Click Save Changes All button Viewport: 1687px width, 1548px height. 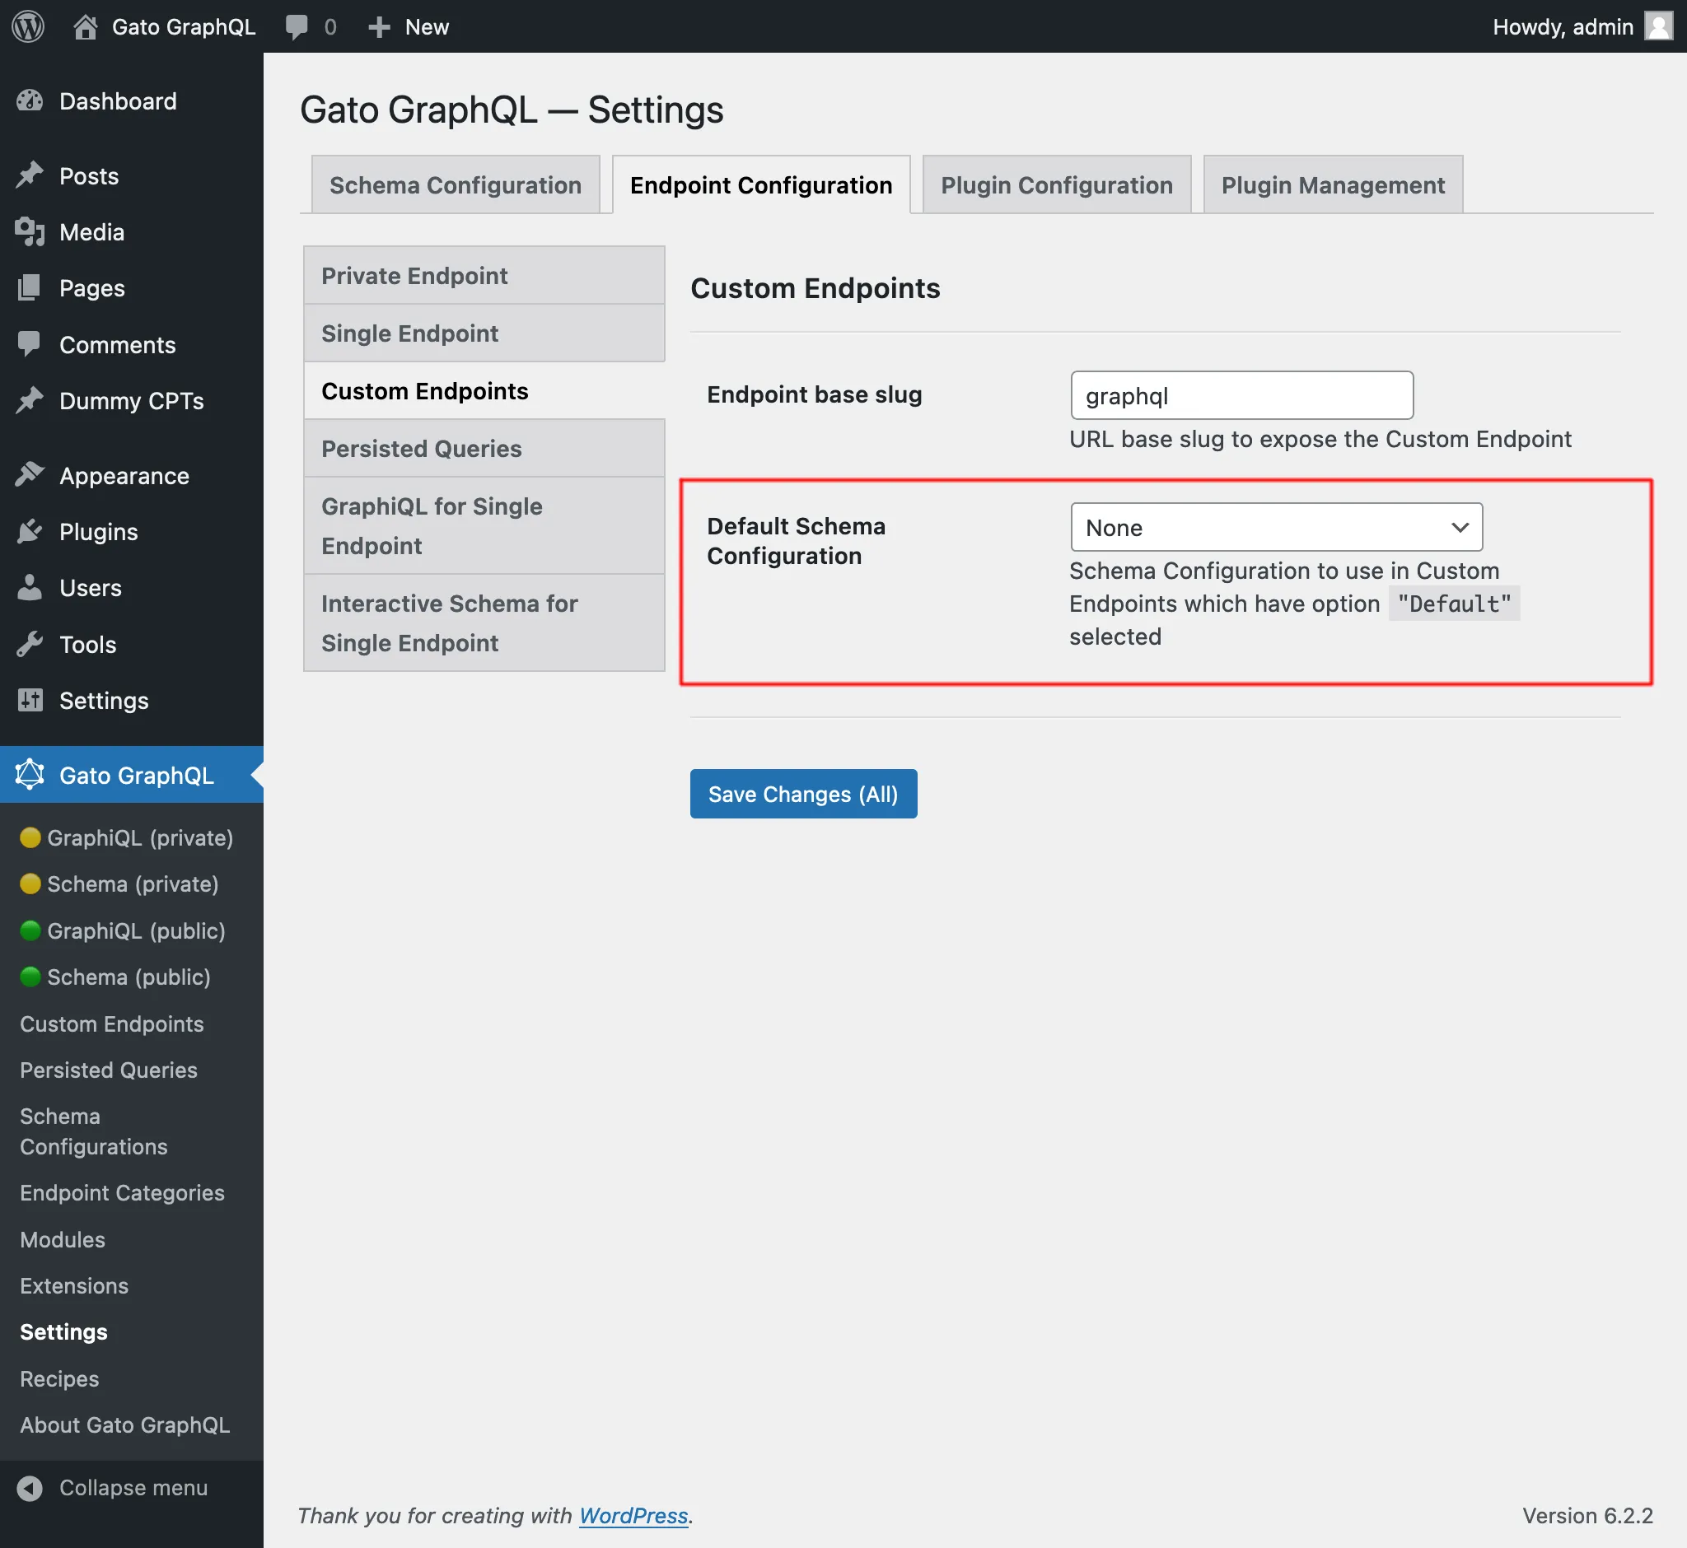point(804,793)
